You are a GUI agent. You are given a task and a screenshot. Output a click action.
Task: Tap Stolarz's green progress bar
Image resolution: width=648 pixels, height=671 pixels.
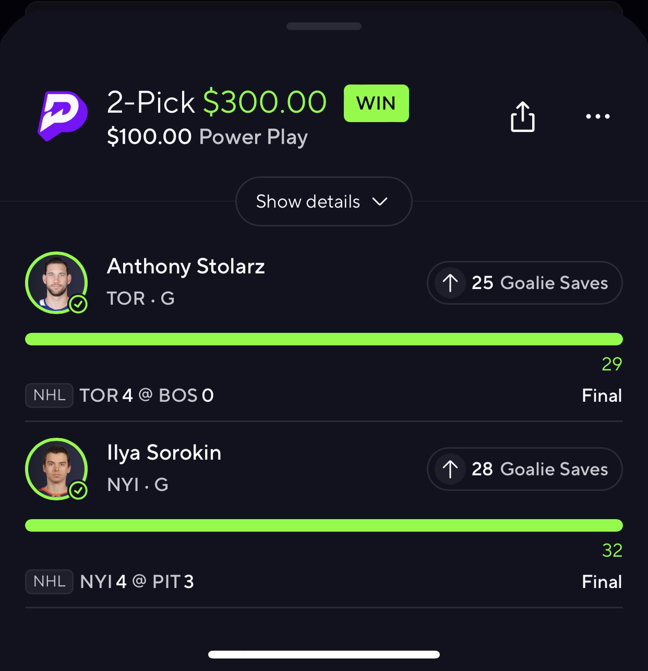point(324,339)
